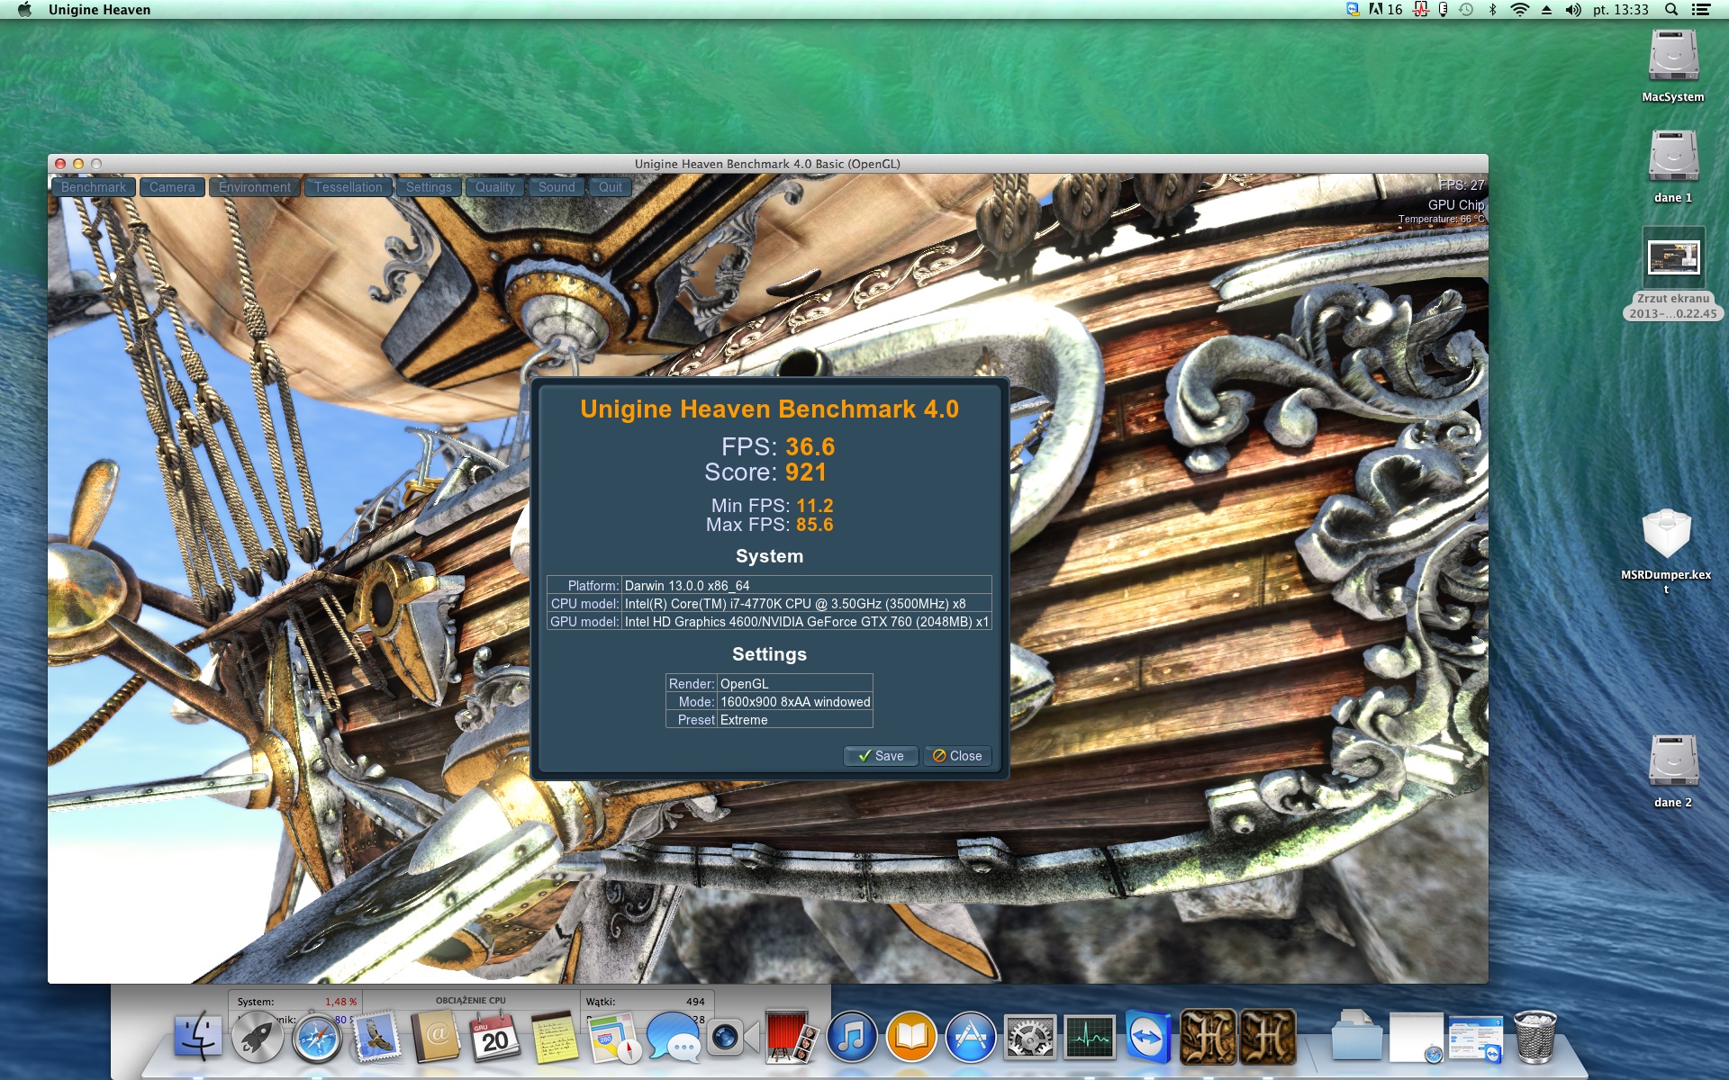Viewport: 1729px width, 1080px height.
Task: Click the eject icon in menu bar
Action: [x=1546, y=10]
